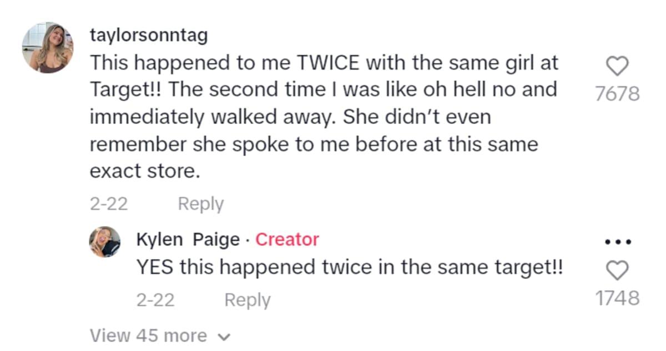Click the 1748 like count

617,298
